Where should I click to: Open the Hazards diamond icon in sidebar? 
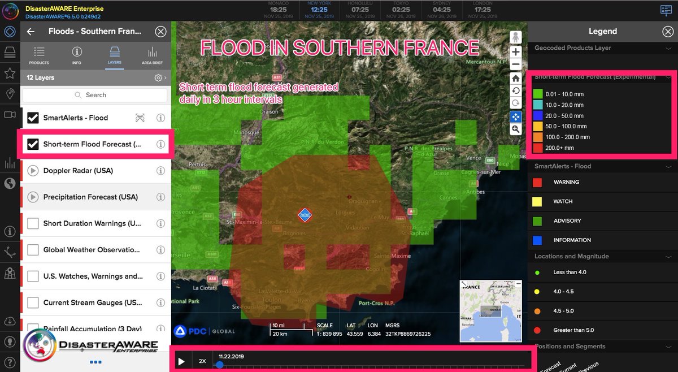tap(10, 31)
